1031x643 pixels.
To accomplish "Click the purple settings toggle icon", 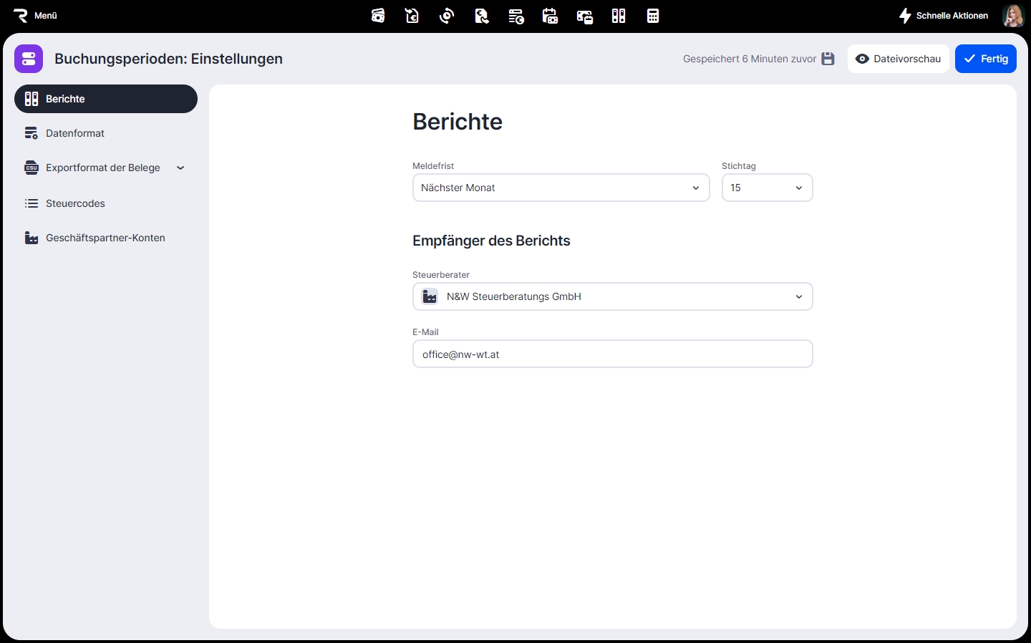I will coord(29,59).
